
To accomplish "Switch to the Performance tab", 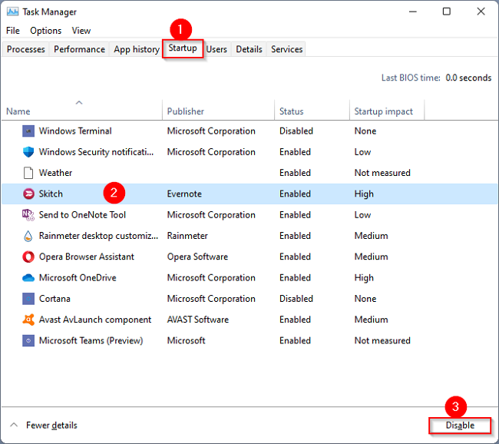I will [79, 49].
